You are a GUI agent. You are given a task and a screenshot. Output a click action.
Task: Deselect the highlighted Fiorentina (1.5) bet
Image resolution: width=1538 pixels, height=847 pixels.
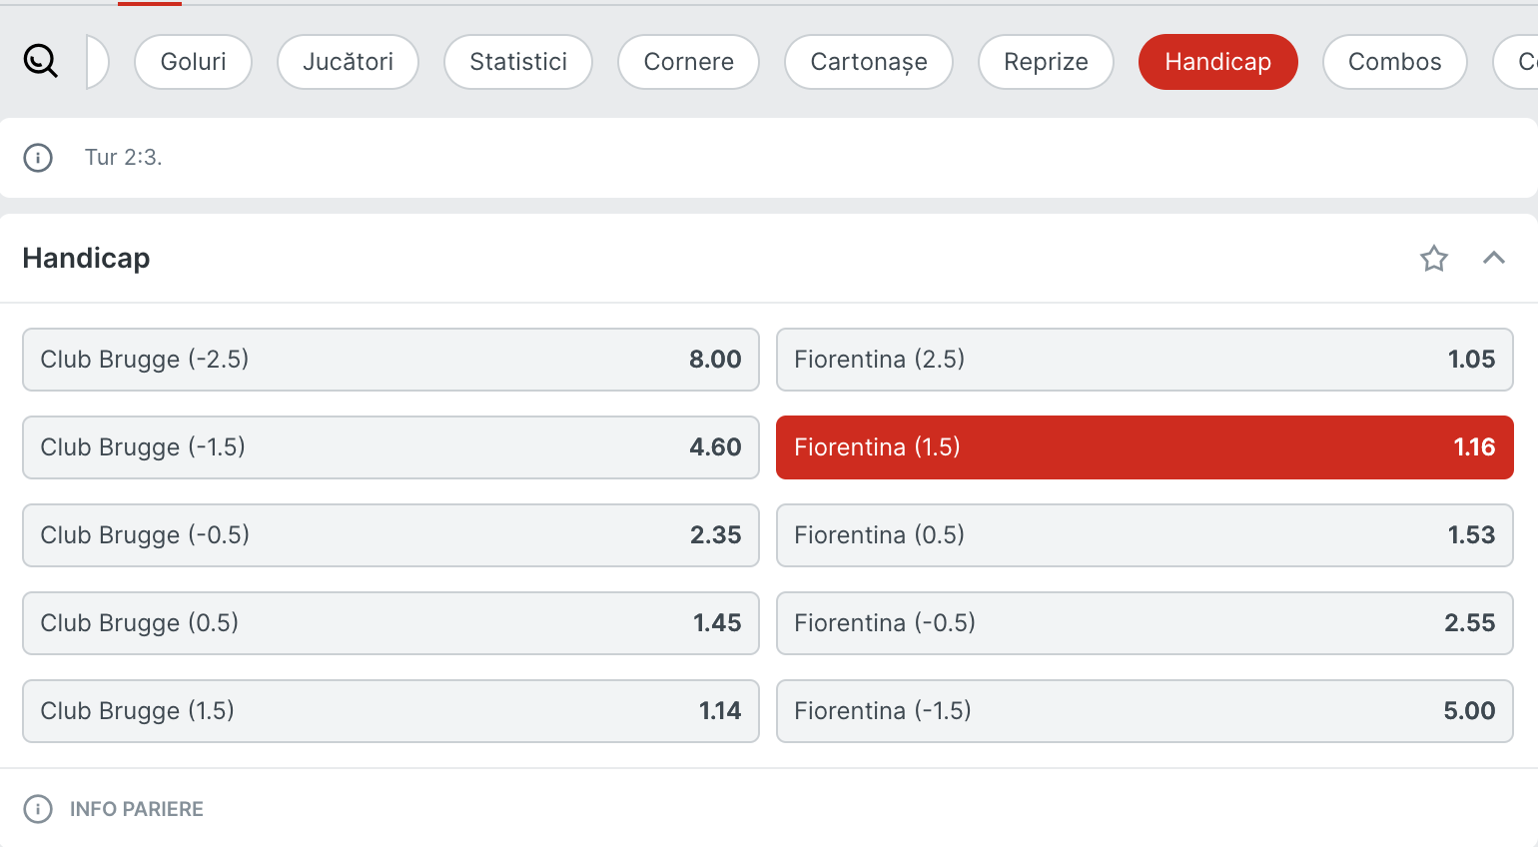[x=1145, y=447]
